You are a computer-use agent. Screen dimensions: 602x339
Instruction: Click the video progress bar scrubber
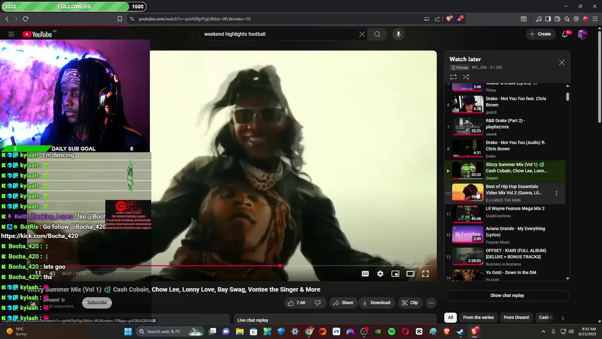tap(280, 266)
